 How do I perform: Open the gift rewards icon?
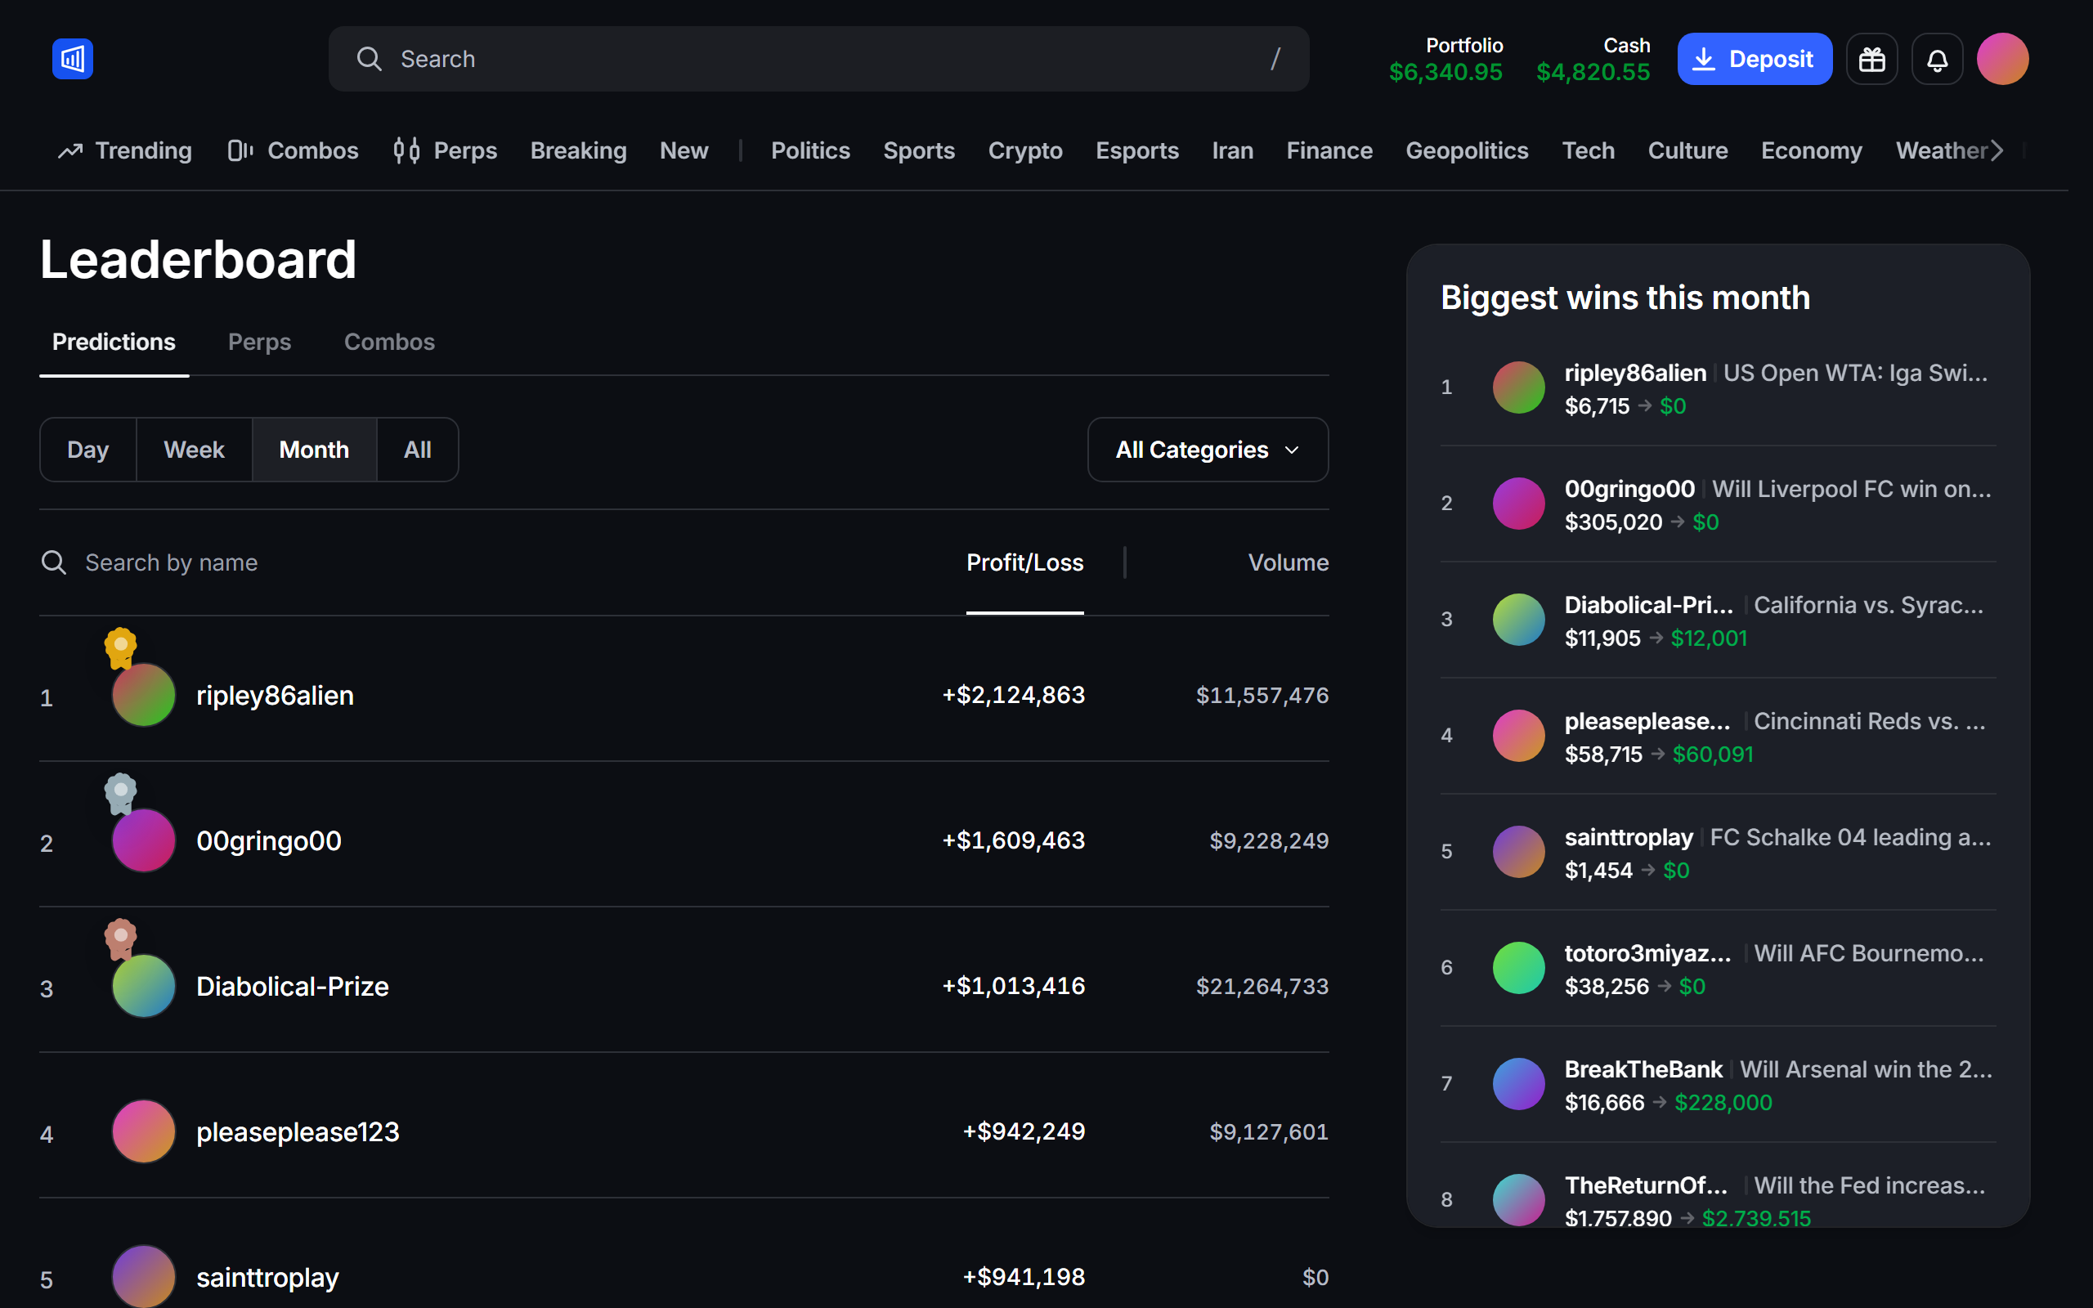[1871, 59]
